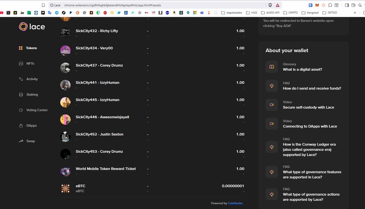
Task: Click the SickCity434 - Very00 token image
Action: point(65,50)
